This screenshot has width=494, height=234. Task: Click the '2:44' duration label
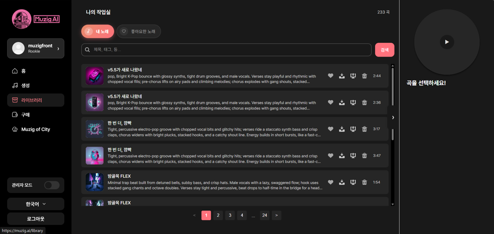[x=377, y=76]
